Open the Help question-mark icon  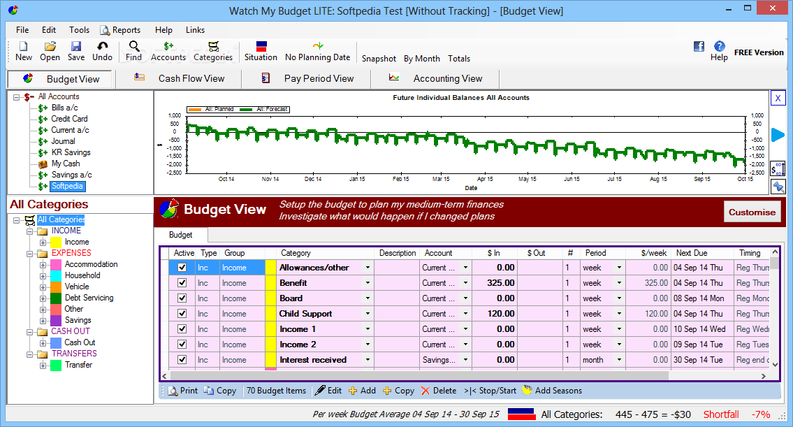click(x=719, y=47)
